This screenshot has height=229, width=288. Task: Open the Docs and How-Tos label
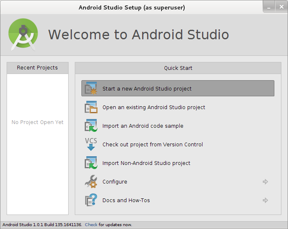point(126,200)
